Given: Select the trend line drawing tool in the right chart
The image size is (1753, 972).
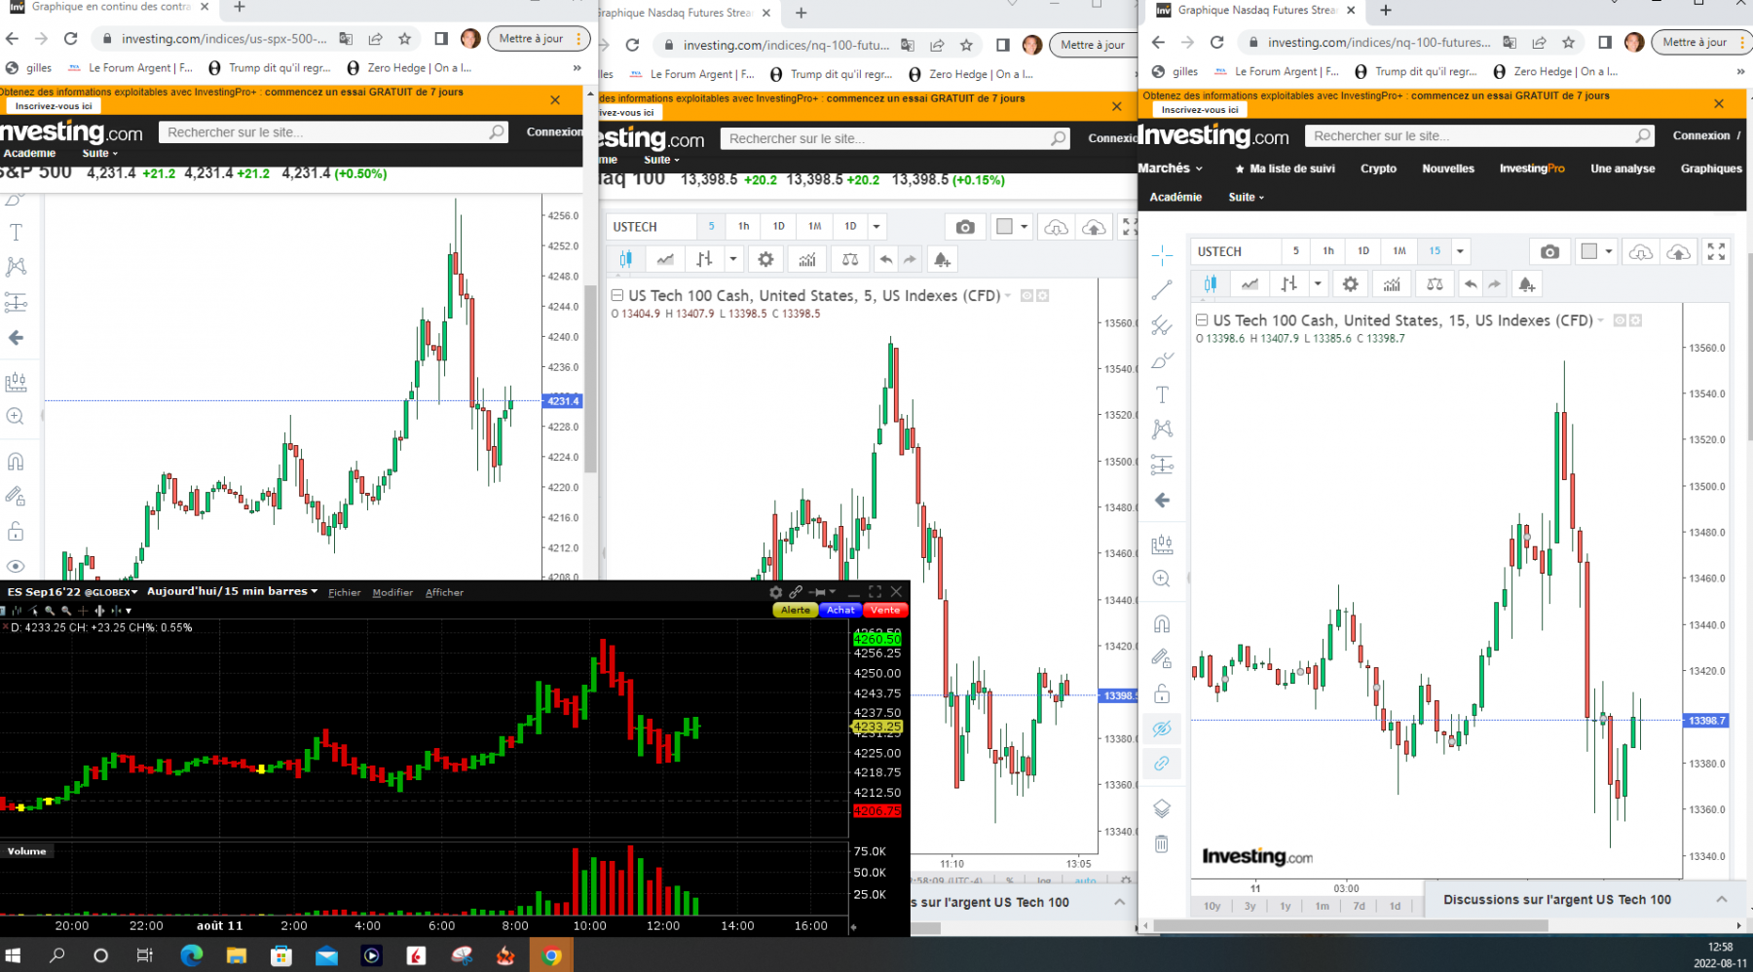Looking at the screenshot, I should click(1162, 290).
